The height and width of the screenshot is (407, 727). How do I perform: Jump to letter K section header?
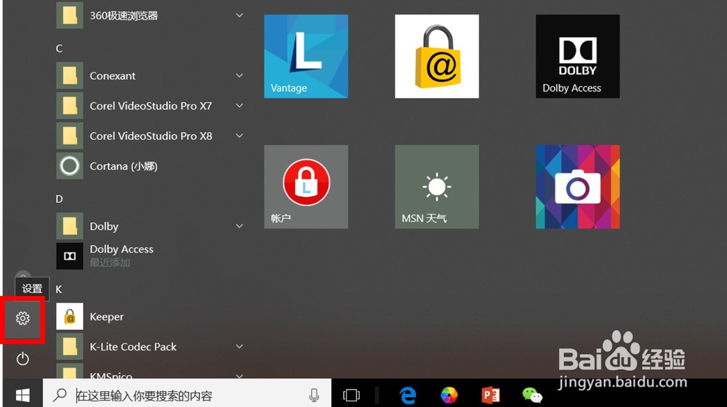[x=59, y=289]
